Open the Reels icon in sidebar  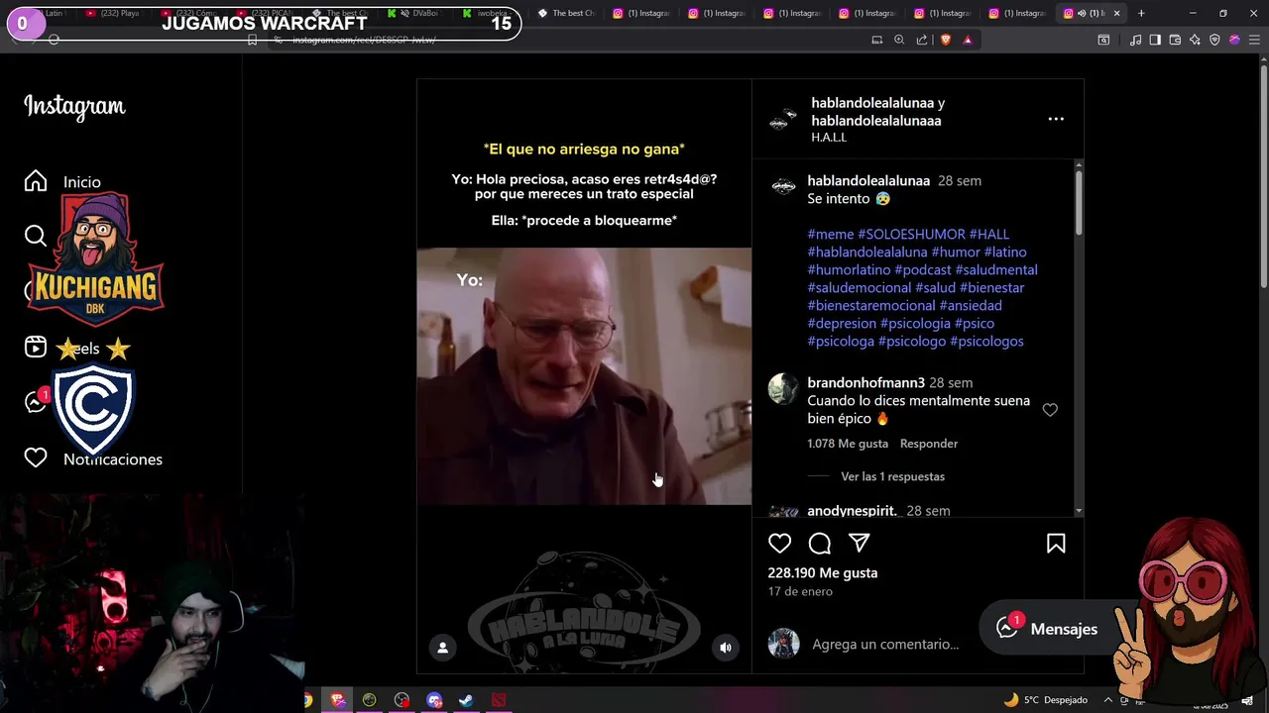click(36, 347)
